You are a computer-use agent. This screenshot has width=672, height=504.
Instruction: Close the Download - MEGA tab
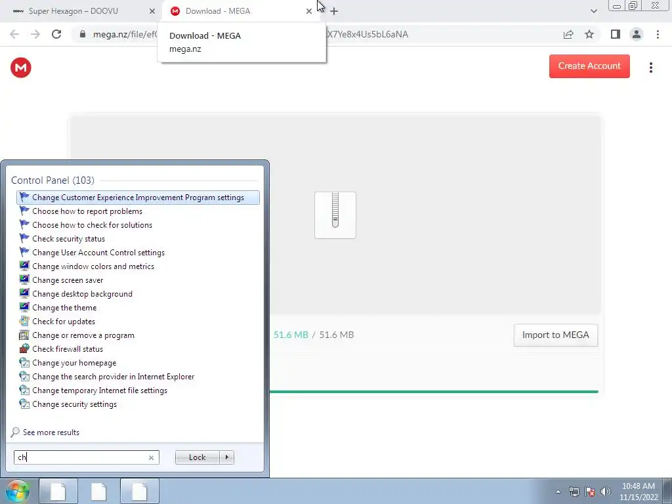[308, 11]
